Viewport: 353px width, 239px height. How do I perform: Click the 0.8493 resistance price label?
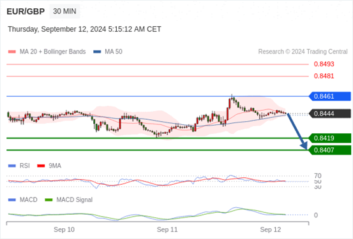(324, 64)
